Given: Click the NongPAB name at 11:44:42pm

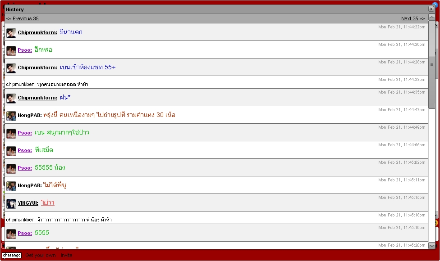Looking at the screenshot, I should [30, 115].
